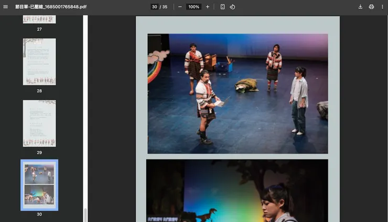
Task: Toggle the sidebar with the hamburger menu icon
Action: click(6, 7)
